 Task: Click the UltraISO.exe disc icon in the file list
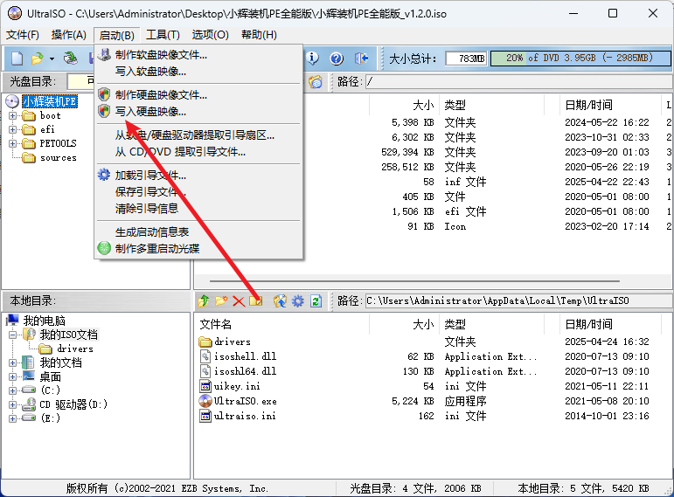(x=205, y=401)
